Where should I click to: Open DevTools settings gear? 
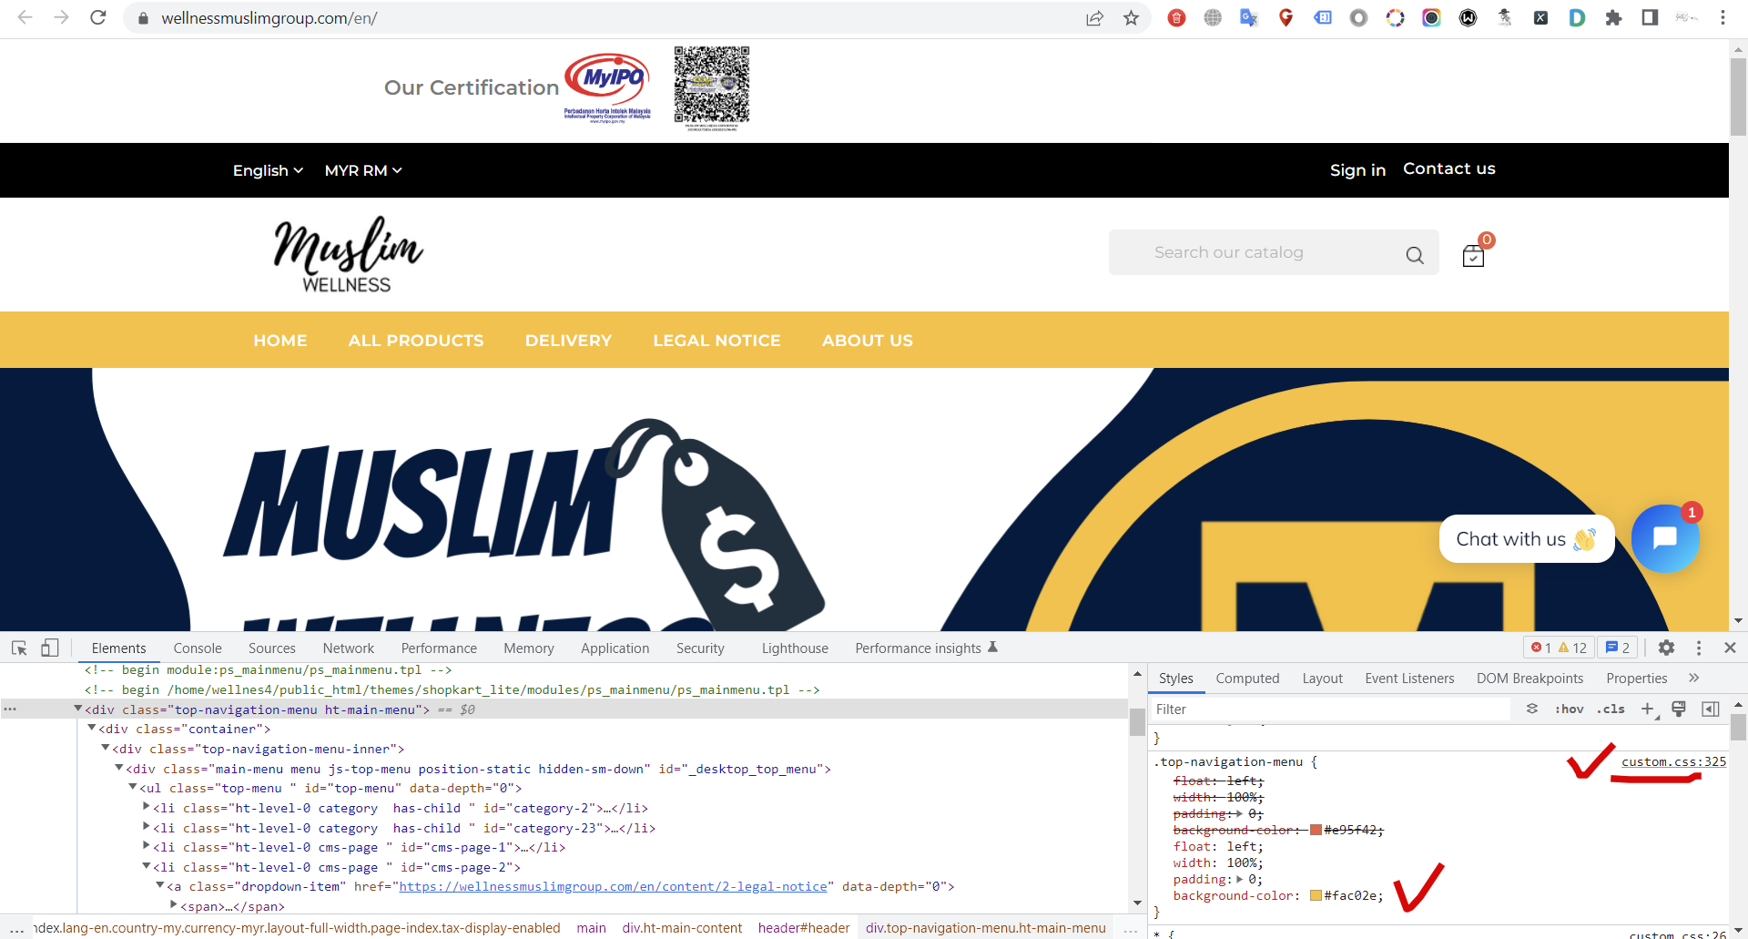[x=1666, y=648]
